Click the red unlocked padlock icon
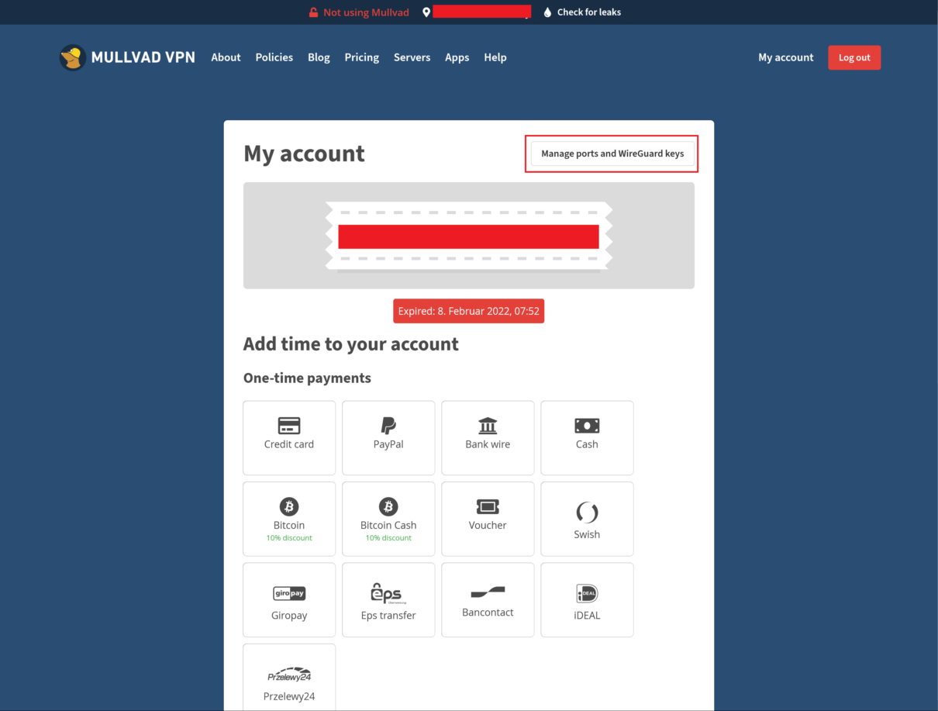This screenshot has height=711, width=938. [313, 12]
